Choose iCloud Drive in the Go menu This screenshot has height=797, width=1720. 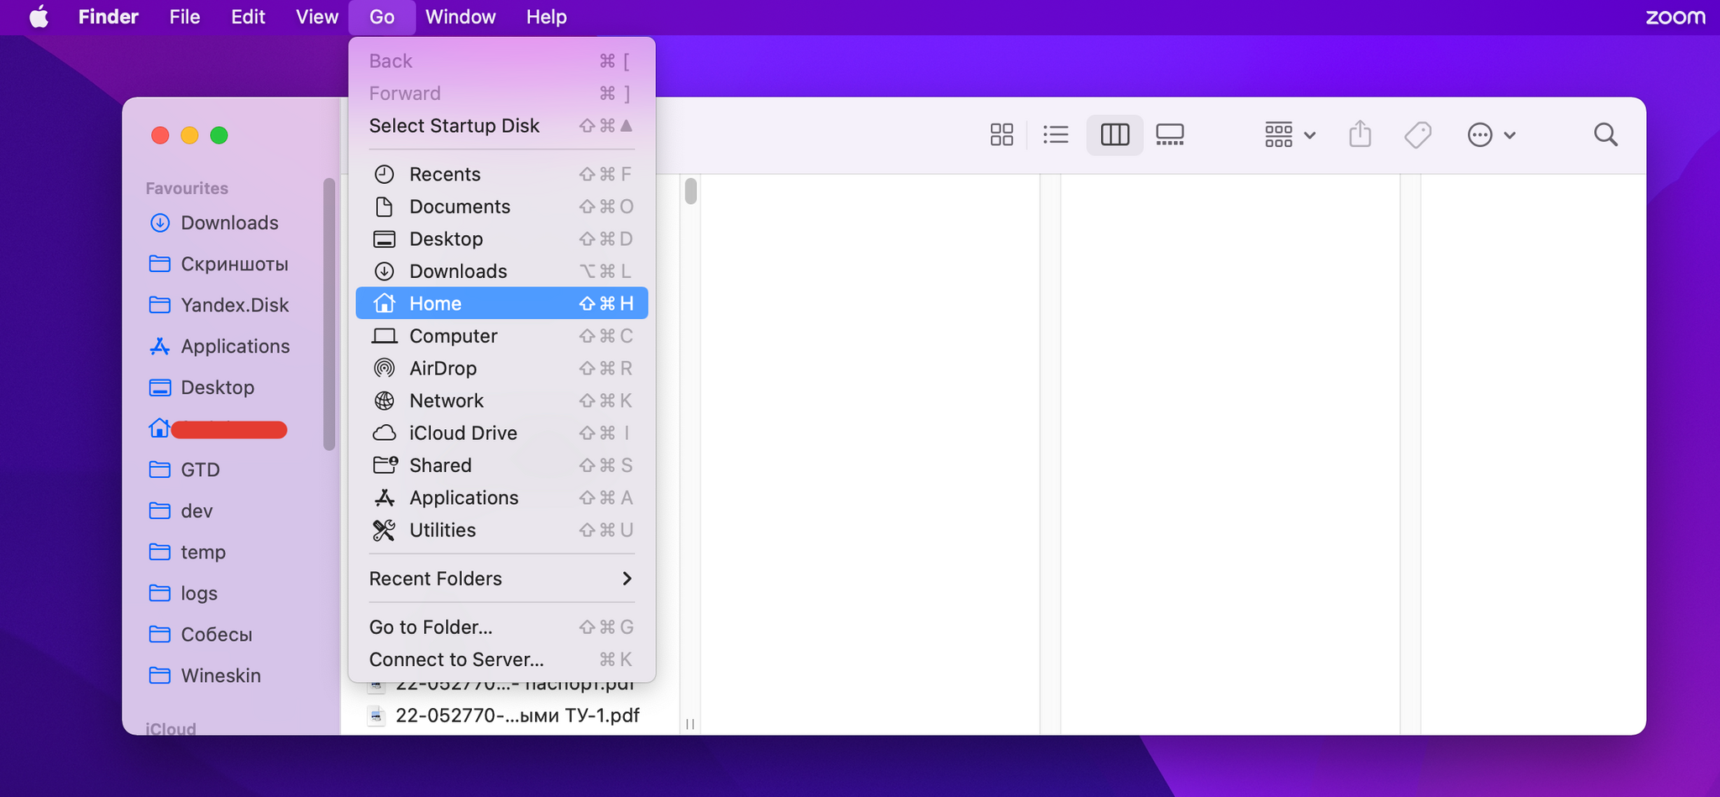[501, 433]
